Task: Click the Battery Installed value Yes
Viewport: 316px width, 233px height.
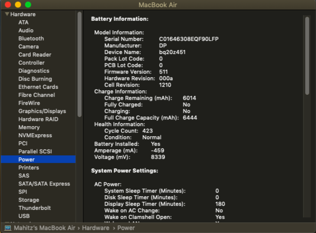Action: pos(155,144)
